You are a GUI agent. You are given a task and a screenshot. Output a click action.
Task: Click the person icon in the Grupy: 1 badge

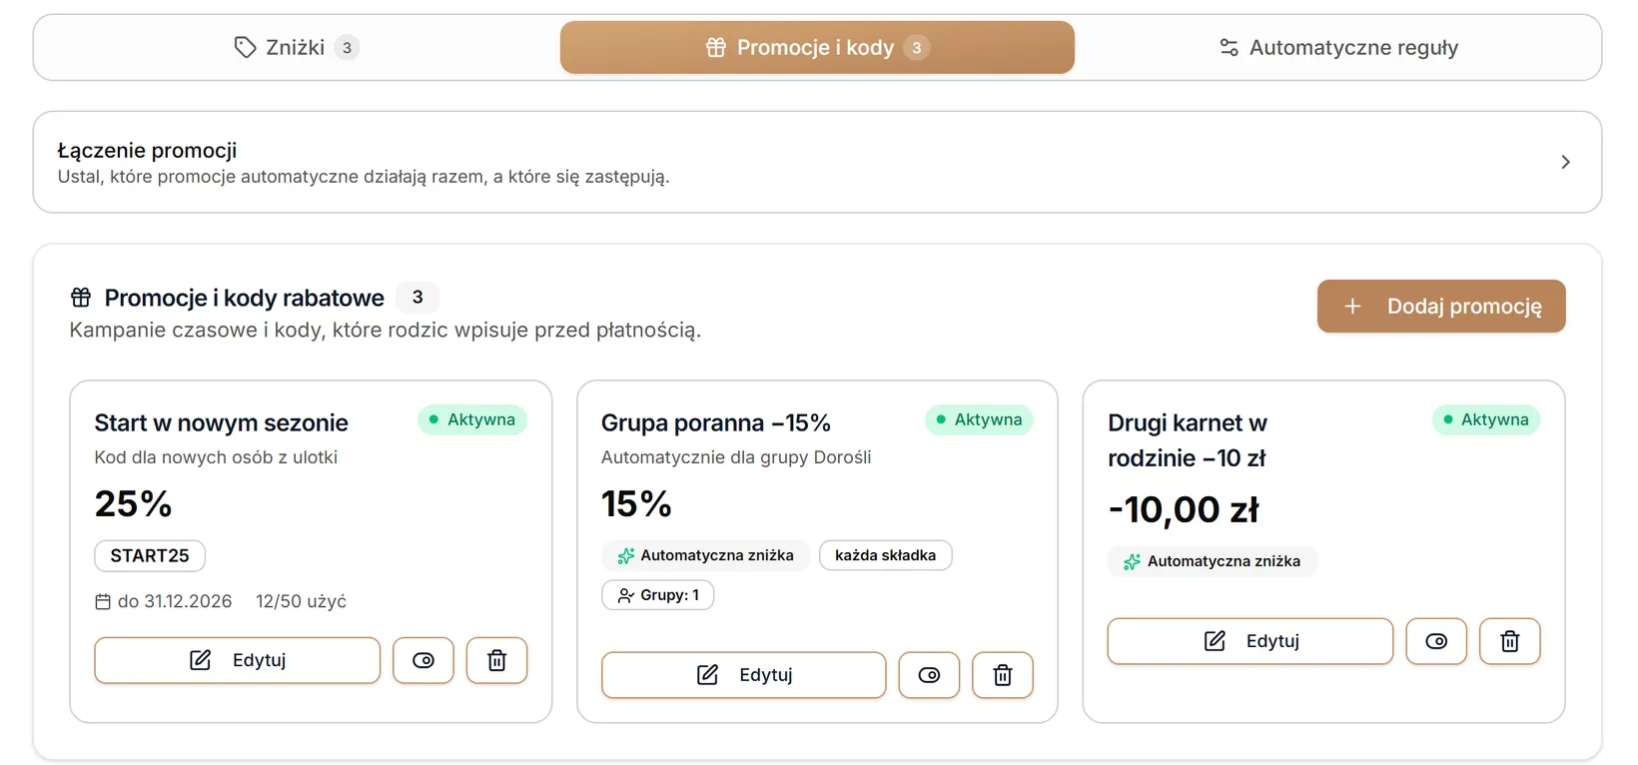625,595
